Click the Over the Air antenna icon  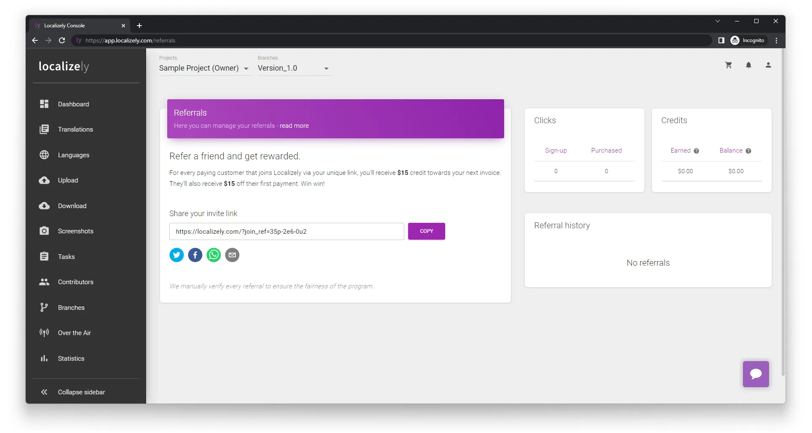(x=44, y=333)
